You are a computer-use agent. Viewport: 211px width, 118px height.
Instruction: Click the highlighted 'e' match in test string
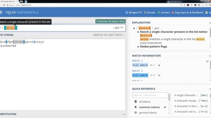[x=7, y=42]
